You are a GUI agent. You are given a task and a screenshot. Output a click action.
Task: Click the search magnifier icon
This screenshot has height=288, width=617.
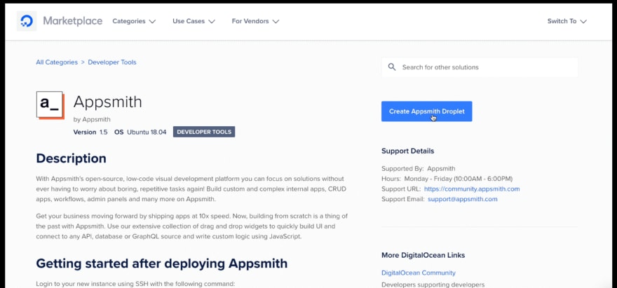(x=391, y=67)
